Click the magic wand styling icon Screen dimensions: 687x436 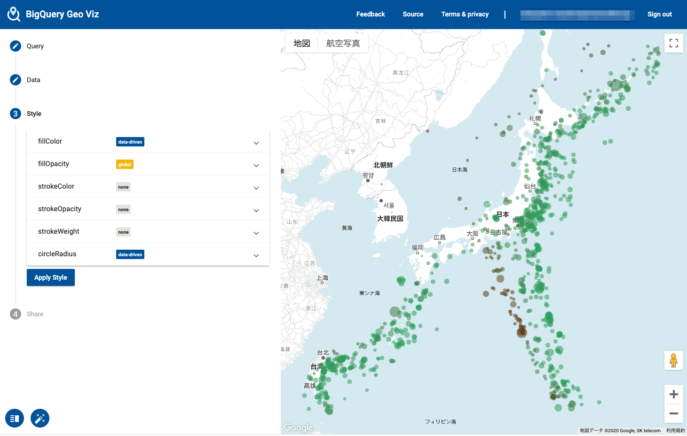(x=39, y=418)
